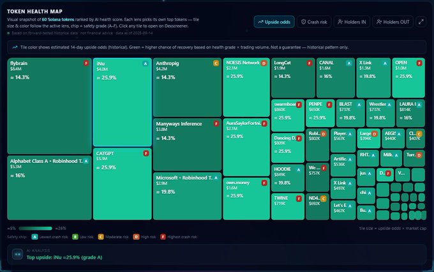This screenshot has width=434, height=272.
Task: Switch to the Upside odds lens
Action: click(274, 22)
